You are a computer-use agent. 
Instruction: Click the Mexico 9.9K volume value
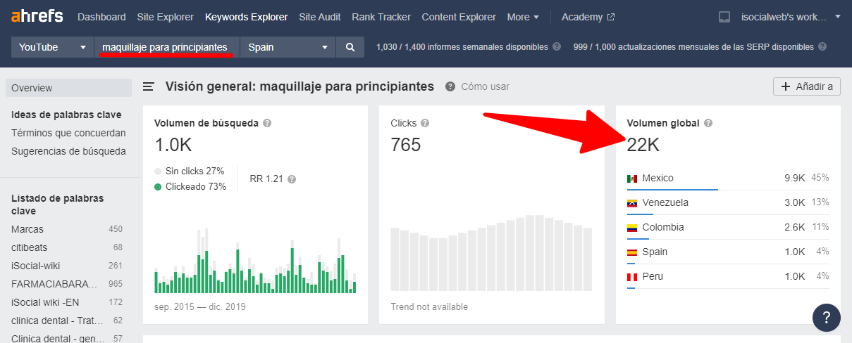pyautogui.click(x=794, y=179)
